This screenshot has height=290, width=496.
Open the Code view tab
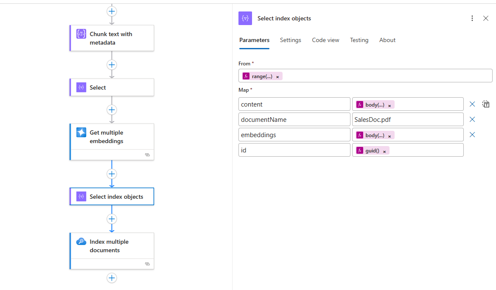tap(325, 40)
